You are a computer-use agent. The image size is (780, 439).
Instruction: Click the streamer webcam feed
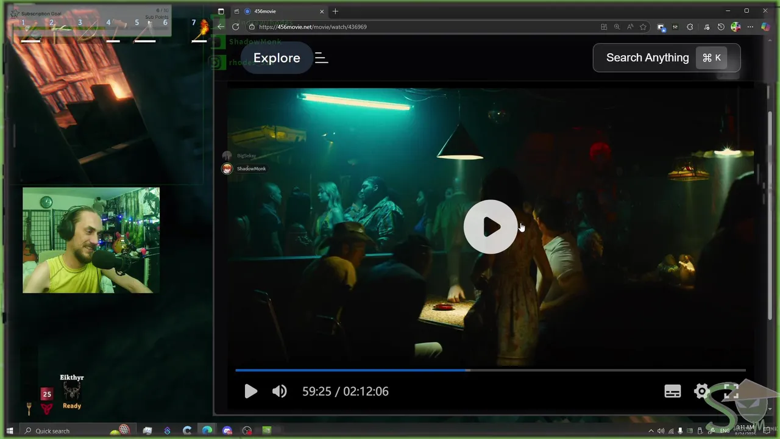91,240
